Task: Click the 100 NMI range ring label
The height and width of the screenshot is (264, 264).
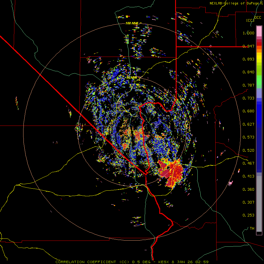Action: [132, 23]
